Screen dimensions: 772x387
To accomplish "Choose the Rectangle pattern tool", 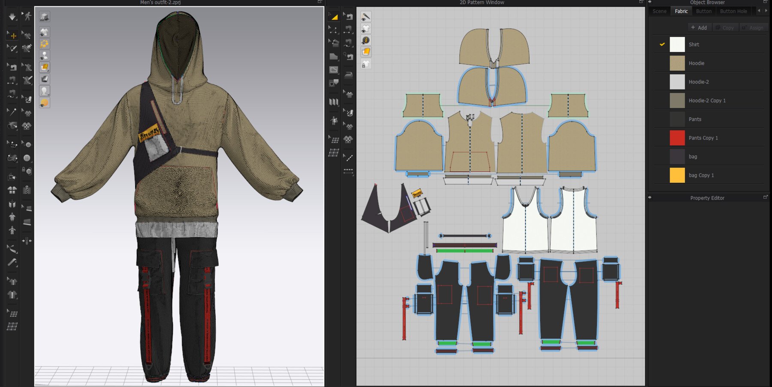I will click(333, 56).
